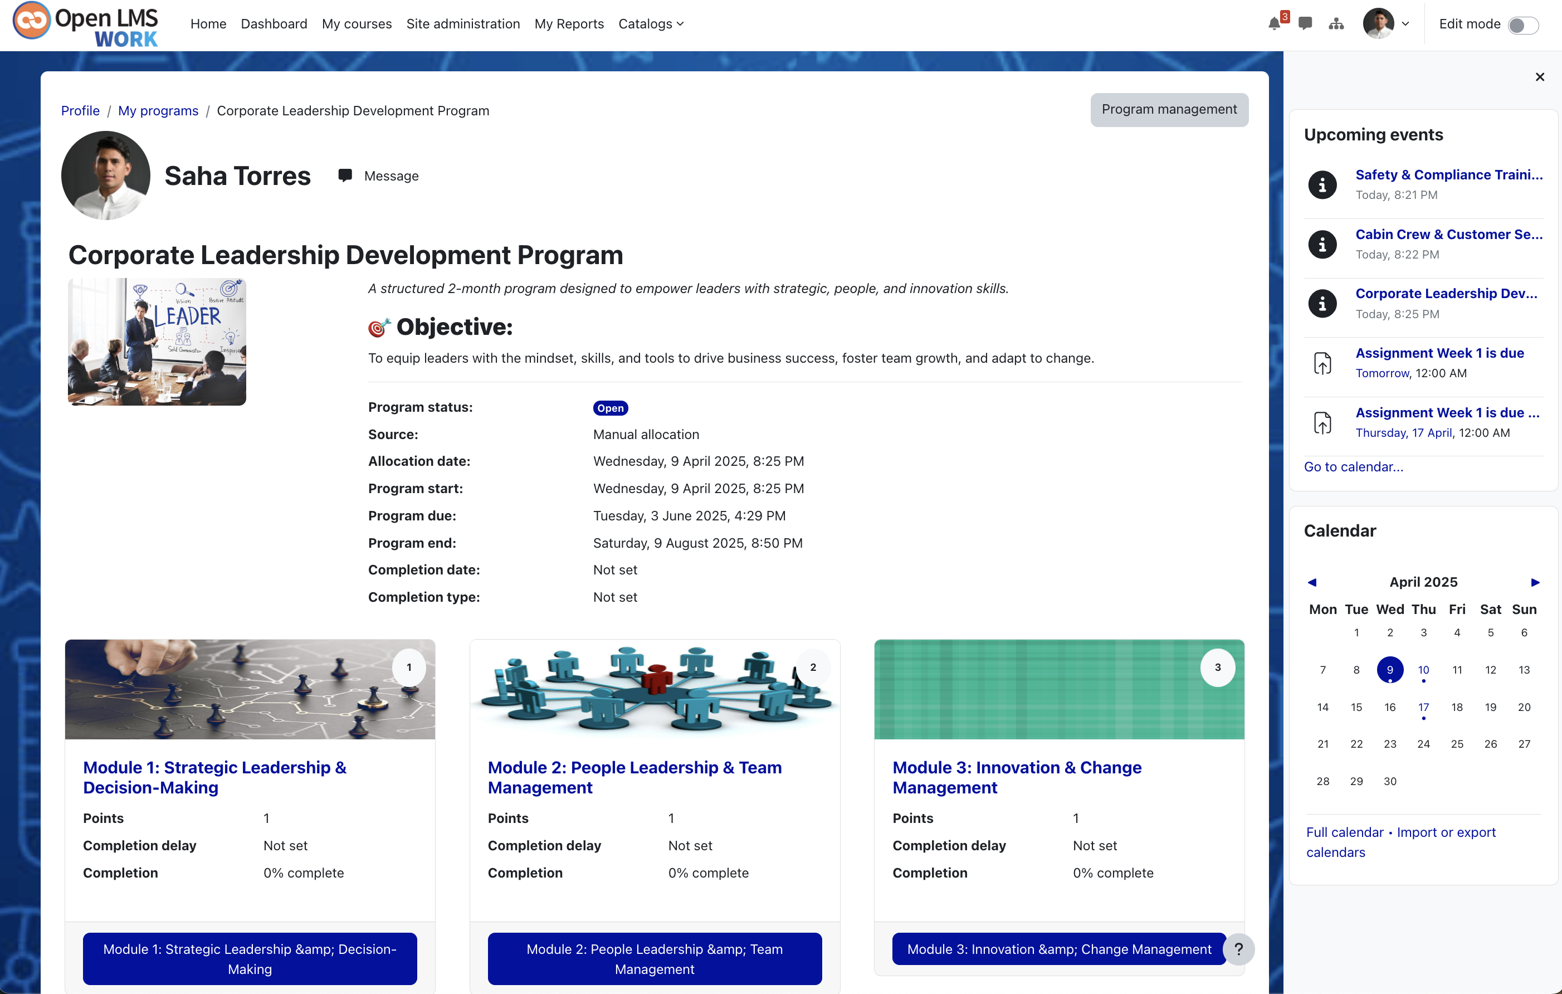The image size is (1562, 994).
Task: Click the Module 2 card image
Action: (655, 690)
